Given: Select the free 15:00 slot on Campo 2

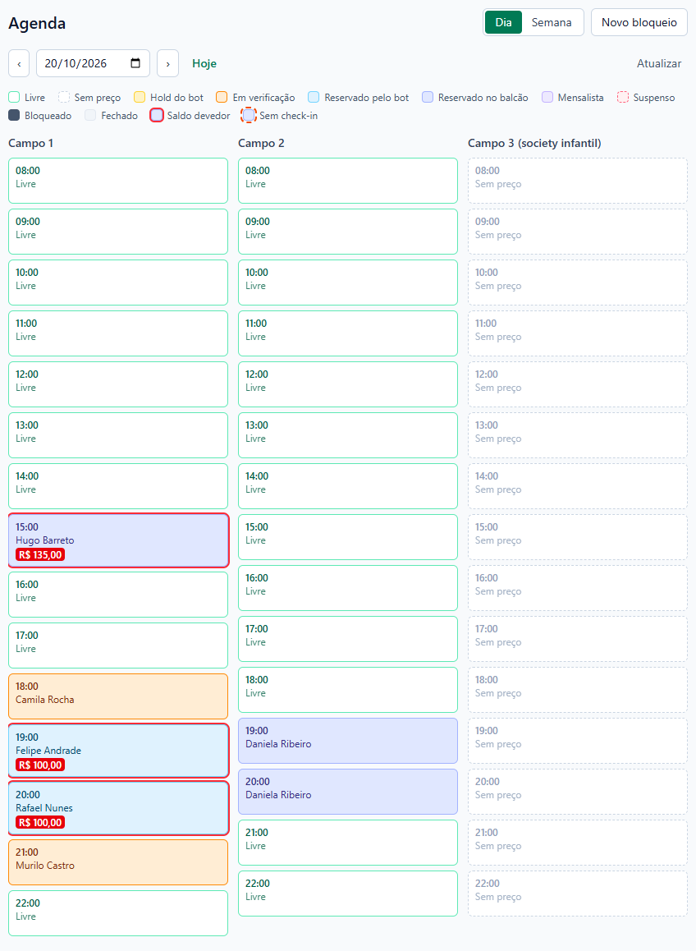Looking at the screenshot, I should tap(348, 537).
